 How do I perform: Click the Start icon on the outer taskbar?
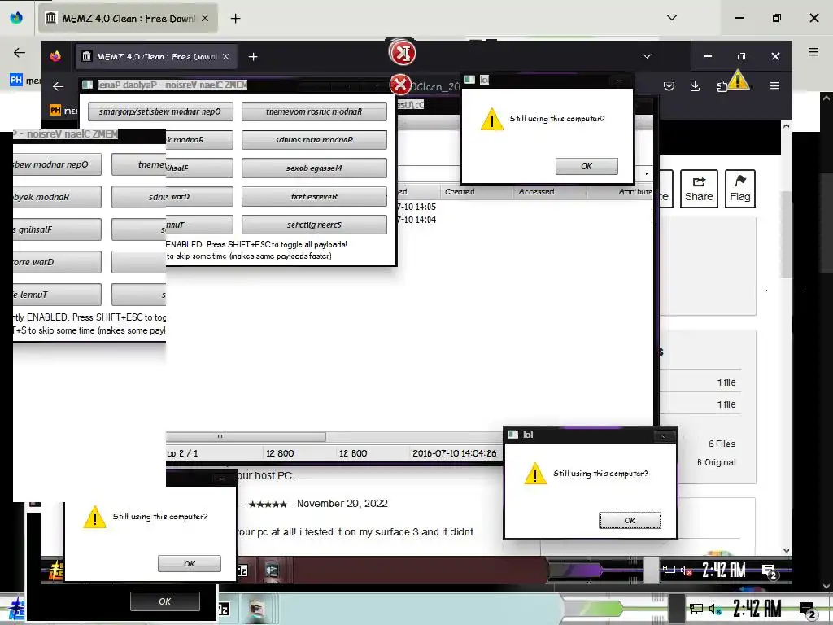click(16, 609)
